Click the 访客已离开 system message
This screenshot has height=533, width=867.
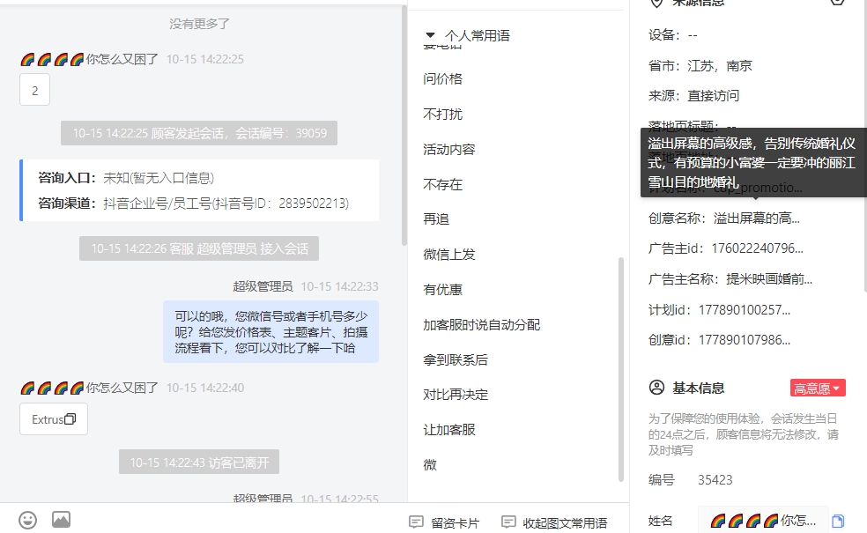199,463
